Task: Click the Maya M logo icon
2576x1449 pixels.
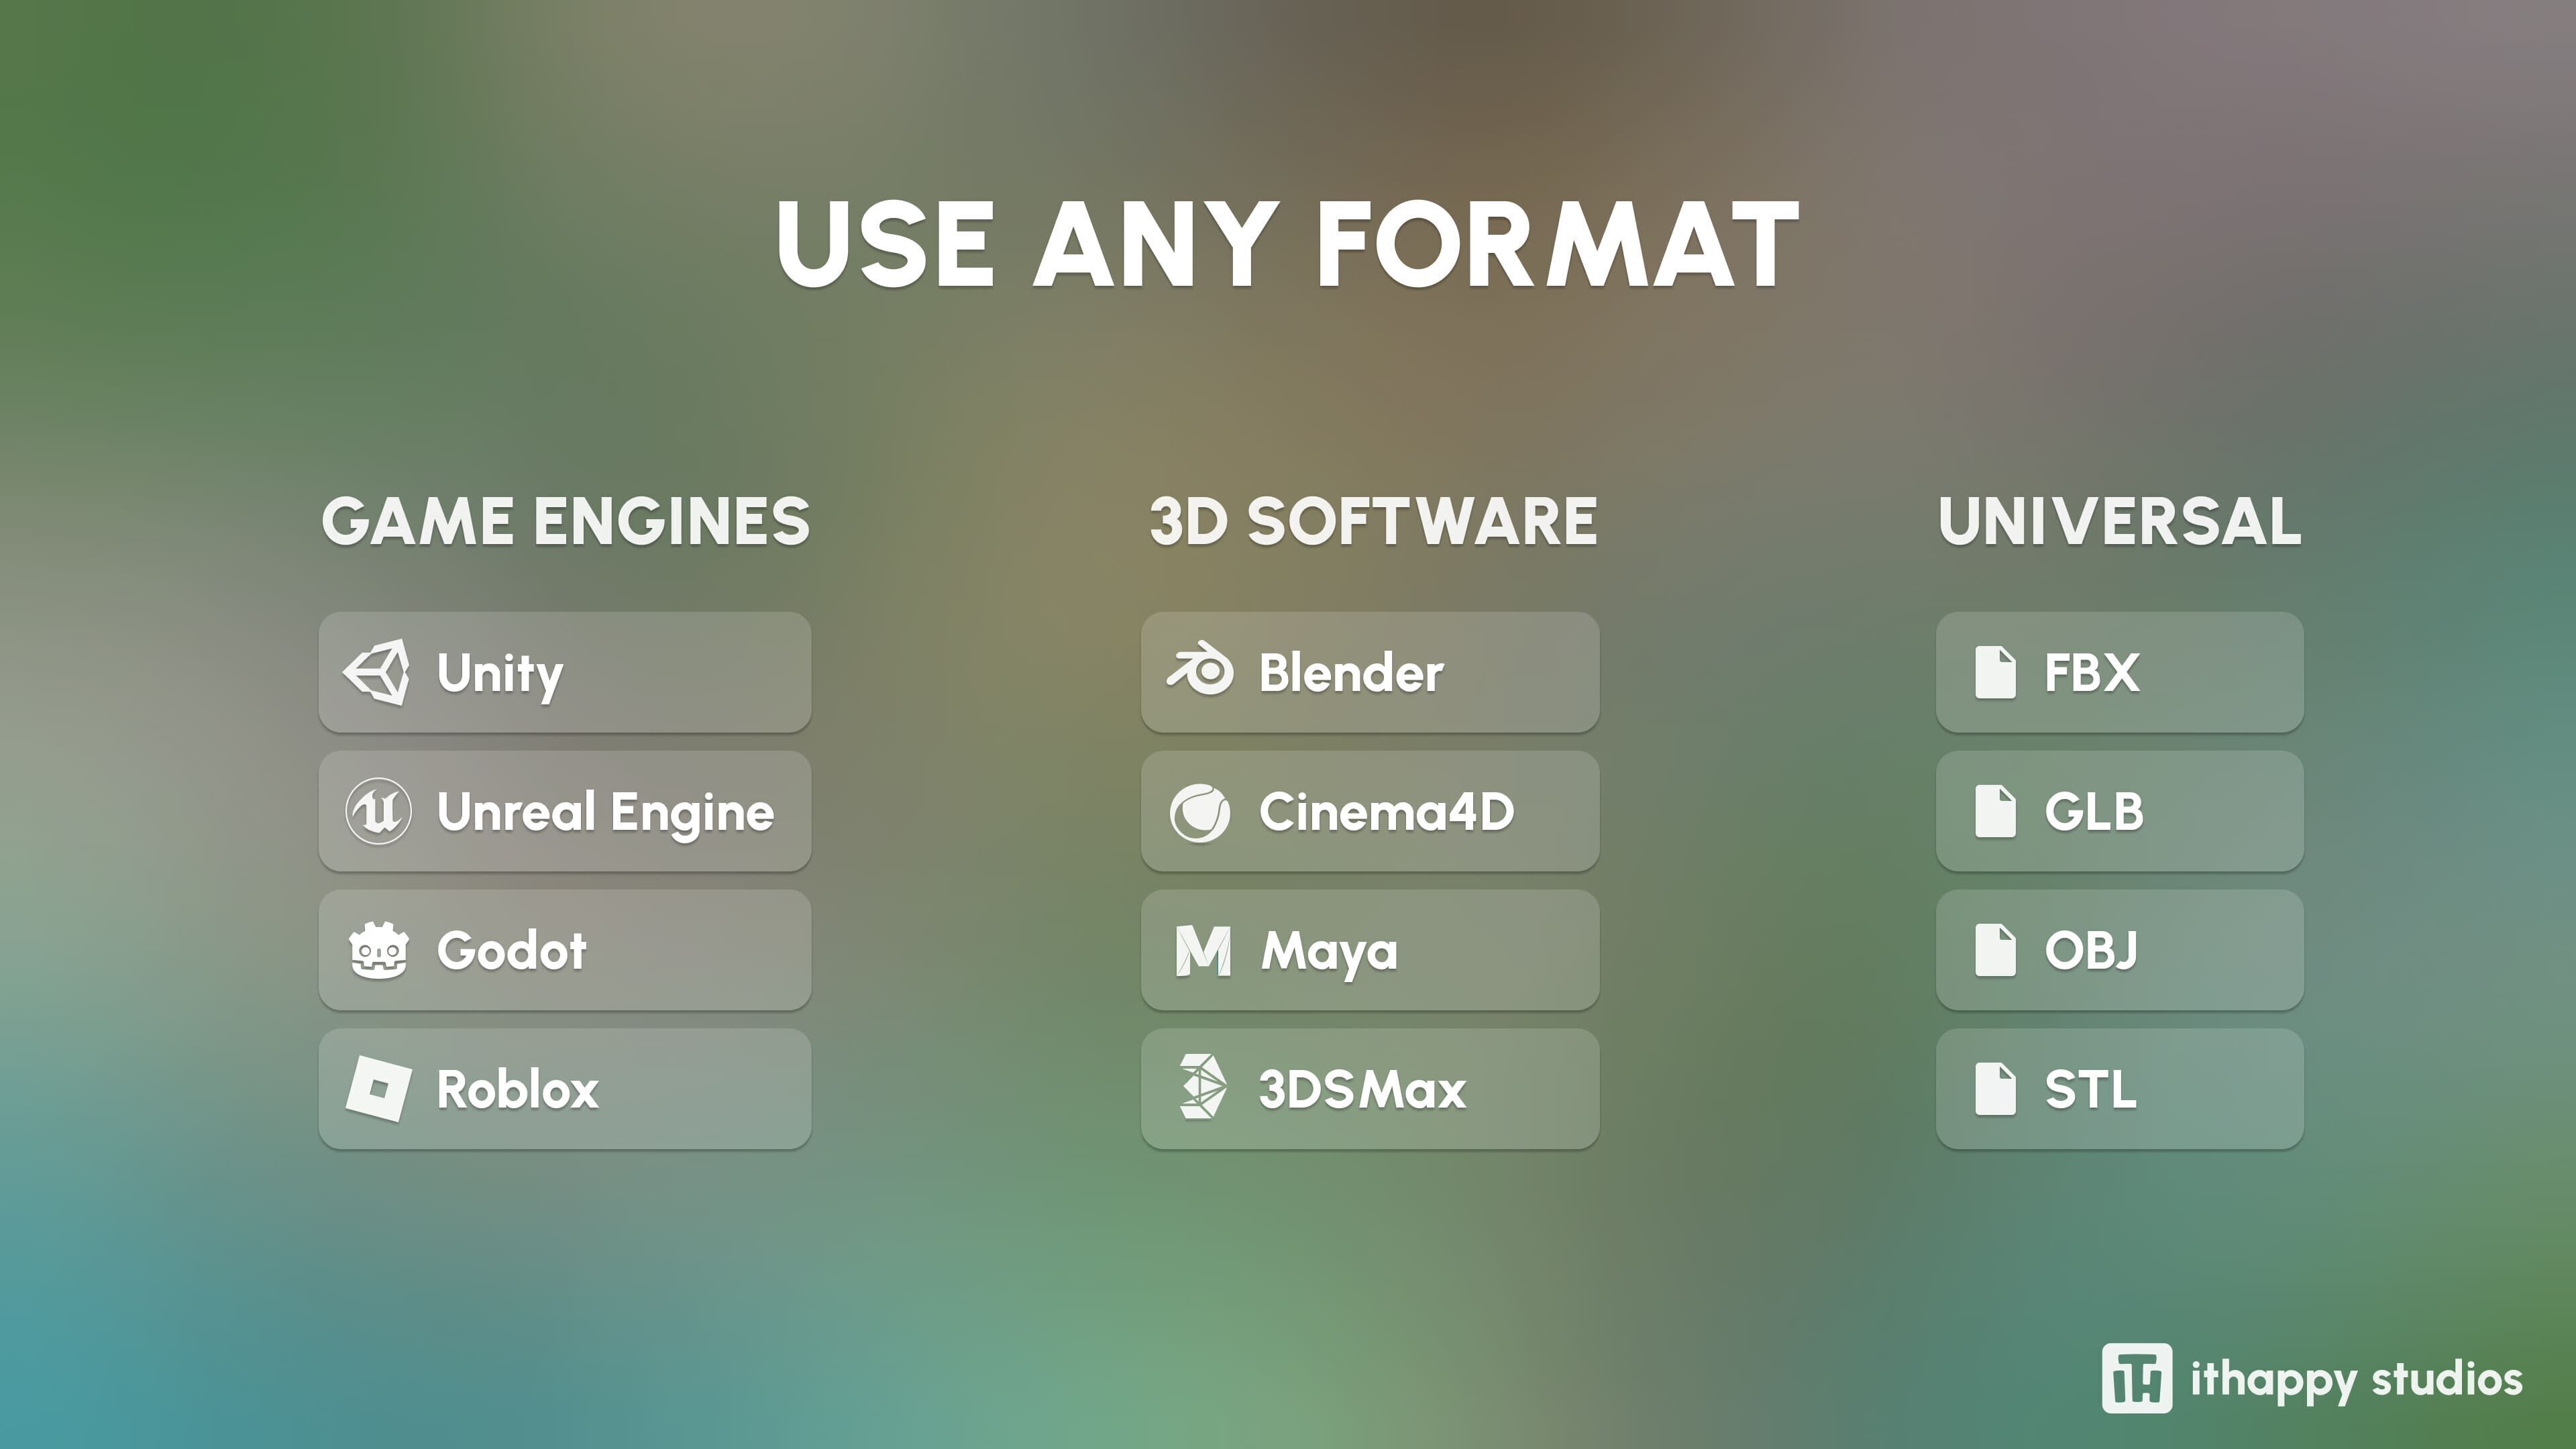Action: tap(1202, 950)
